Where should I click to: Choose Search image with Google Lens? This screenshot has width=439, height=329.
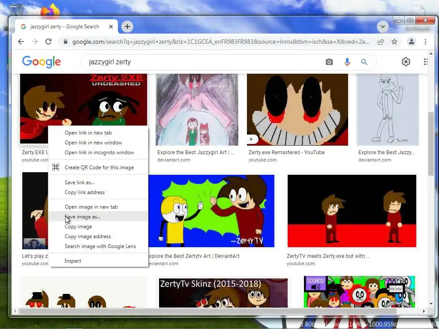tap(98, 246)
